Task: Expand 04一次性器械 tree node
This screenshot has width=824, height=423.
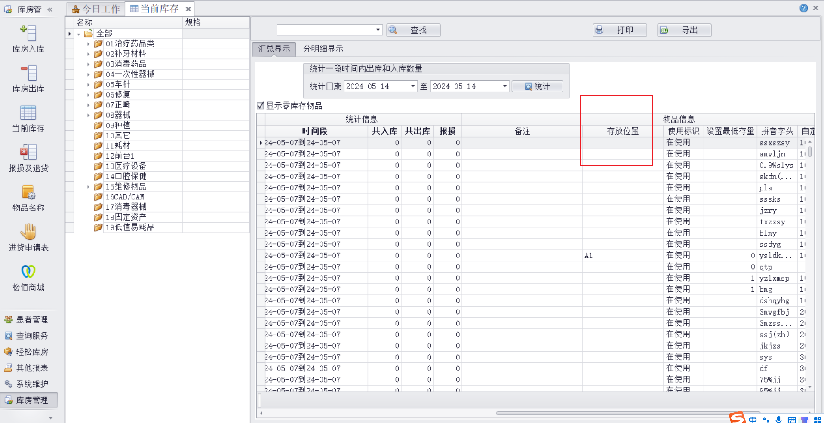Action: pyautogui.click(x=89, y=74)
